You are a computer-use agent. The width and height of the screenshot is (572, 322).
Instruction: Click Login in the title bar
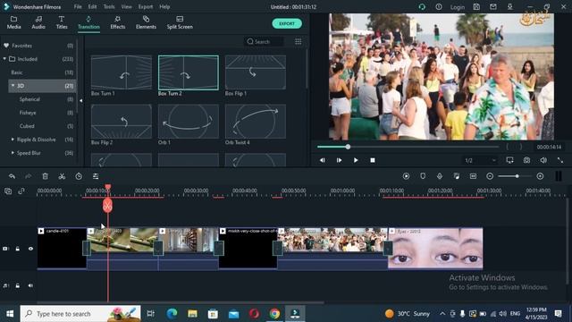coord(457,7)
